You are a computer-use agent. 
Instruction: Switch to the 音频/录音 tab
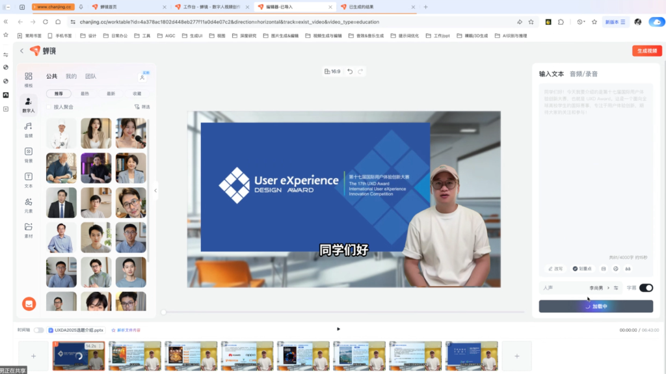(x=583, y=74)
